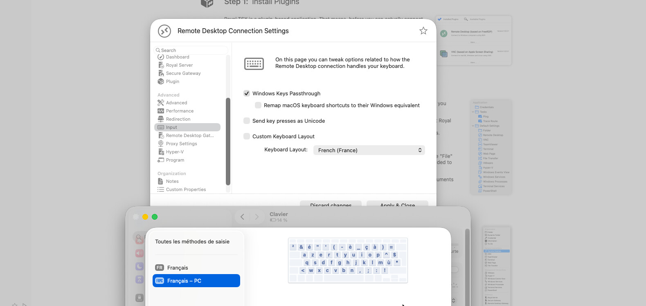Viewport: 646px width, 306px height.
Task: Click the sidebar vertical scrollbar
Action: coord(228,141)
